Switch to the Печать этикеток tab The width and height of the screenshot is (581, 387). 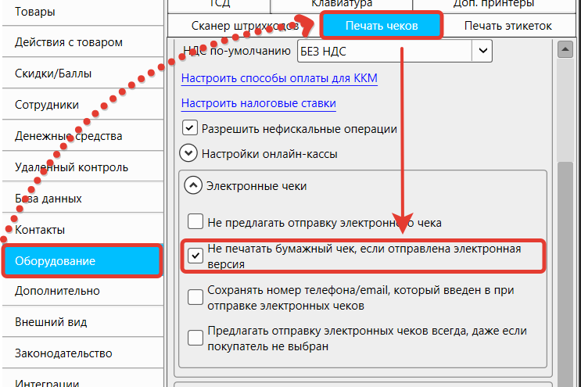pyautogui.click(x=507, y=26)
